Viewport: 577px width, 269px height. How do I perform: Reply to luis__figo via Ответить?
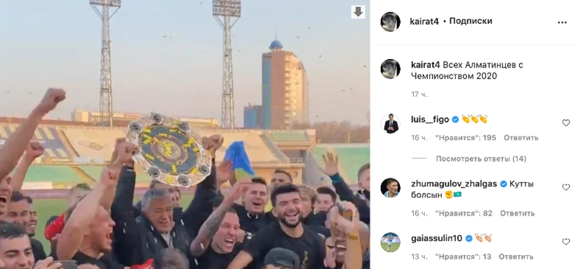tap(521, 138)
